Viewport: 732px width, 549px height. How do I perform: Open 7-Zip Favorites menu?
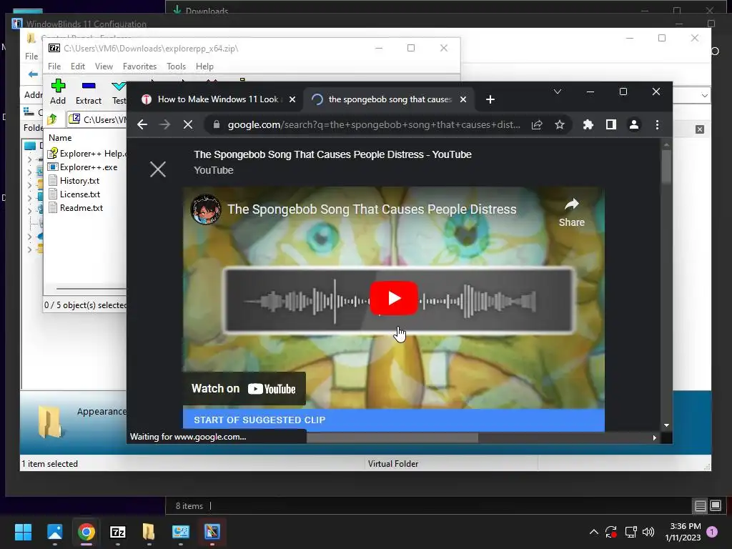point(139,66)
